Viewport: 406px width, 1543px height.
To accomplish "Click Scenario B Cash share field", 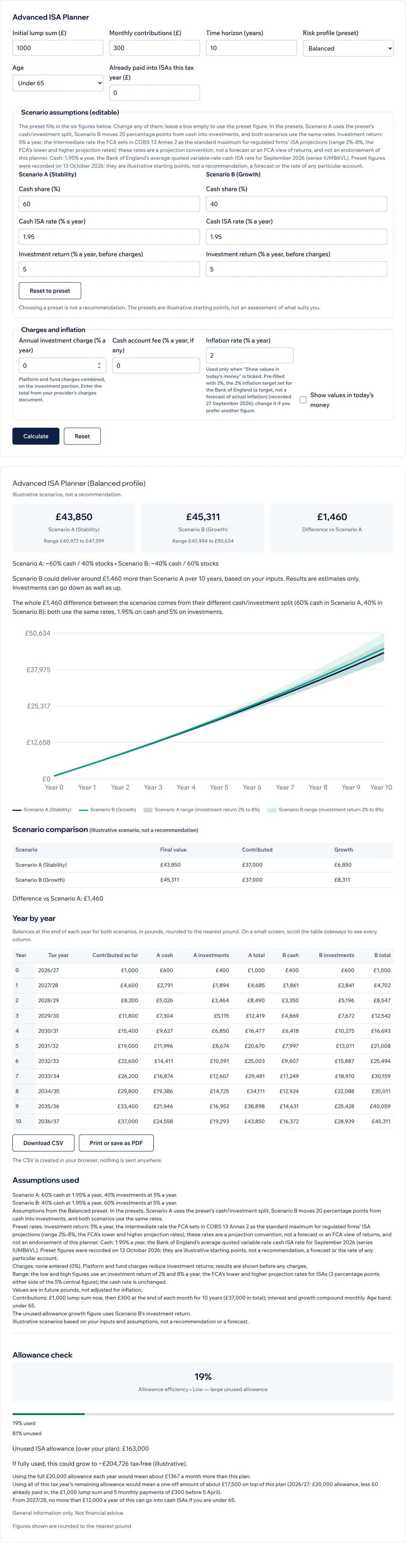I will pyautogui.click(x=296, y=204).
